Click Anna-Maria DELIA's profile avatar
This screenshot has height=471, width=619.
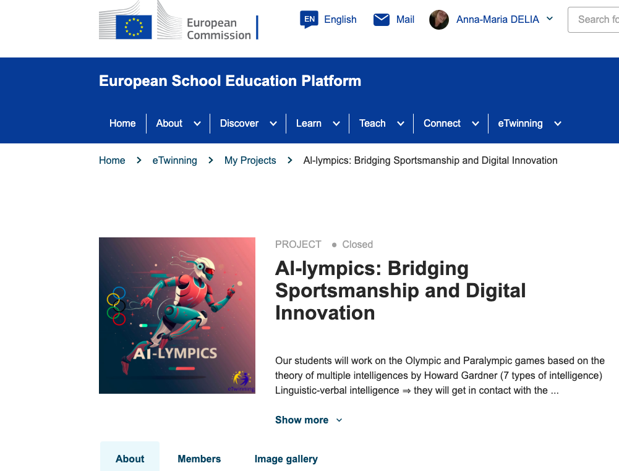coord(439,20)
